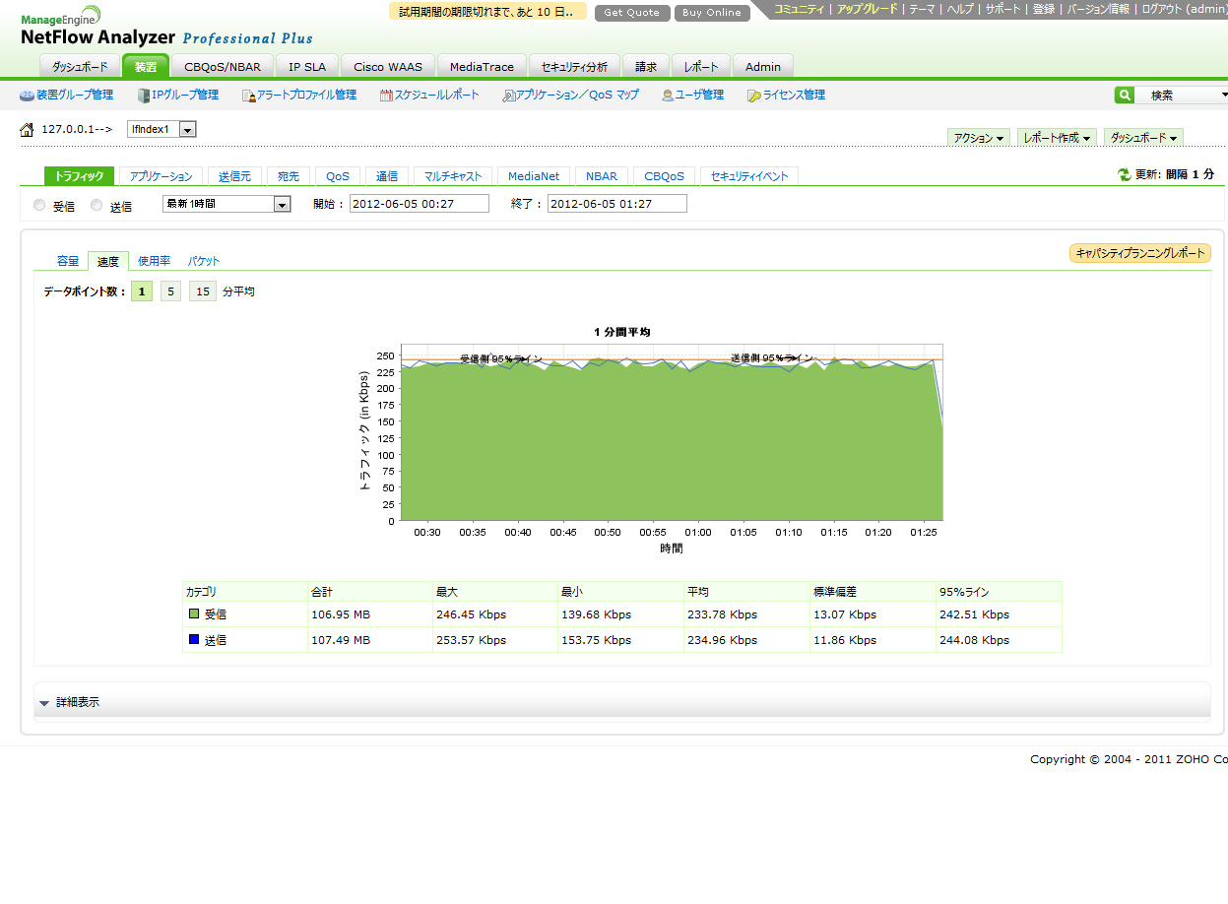Select the 送信 radio button

click(97, 206)
